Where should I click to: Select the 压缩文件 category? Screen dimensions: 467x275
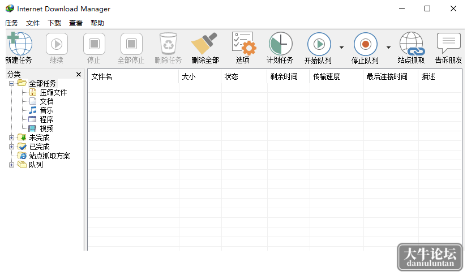53,93
